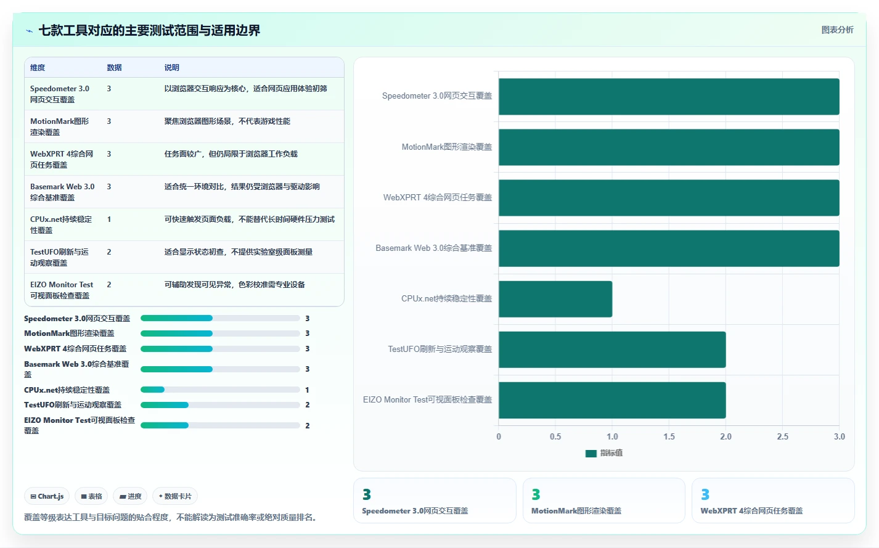Click the Basemark Web 3.0综合基准覆盖 chart bar

669,248
